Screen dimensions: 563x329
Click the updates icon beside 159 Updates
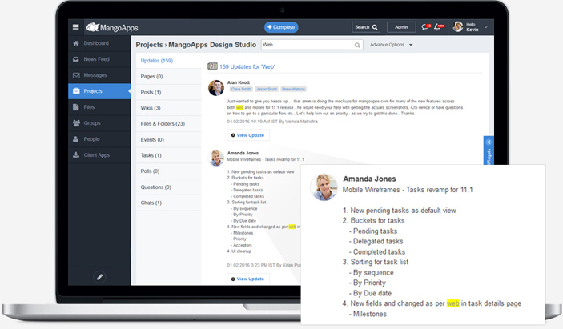pos(212,66)
